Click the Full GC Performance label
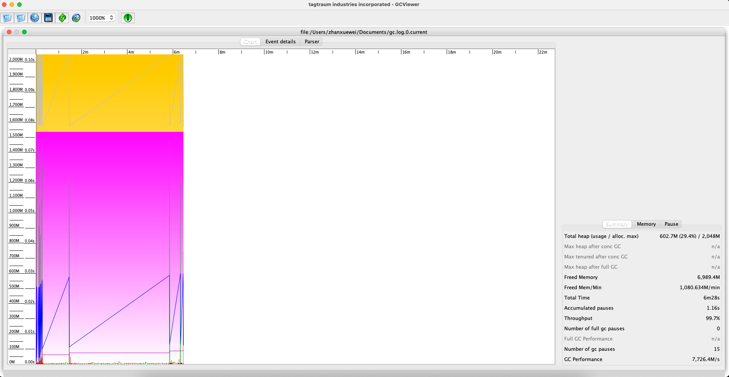 (588, 339)
